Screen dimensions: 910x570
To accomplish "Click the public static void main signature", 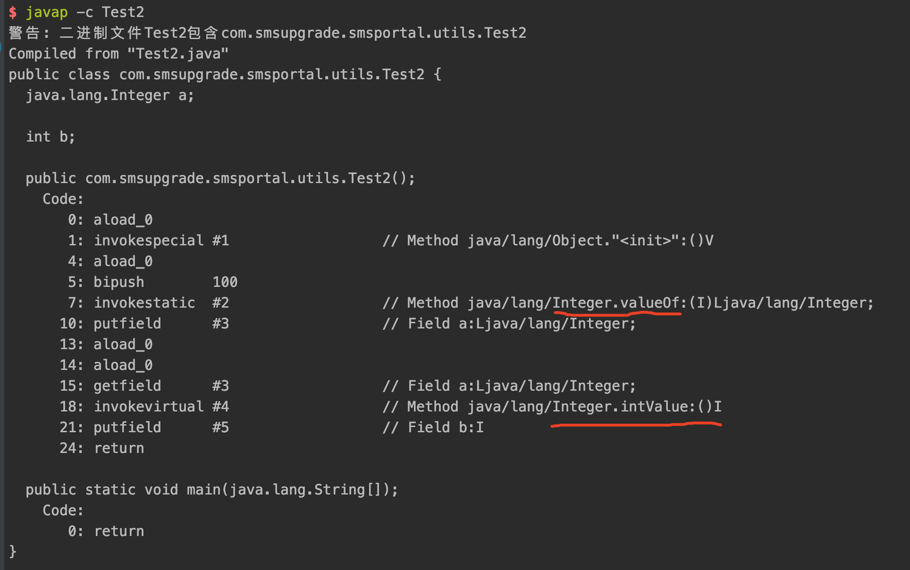I will [212, 490].
